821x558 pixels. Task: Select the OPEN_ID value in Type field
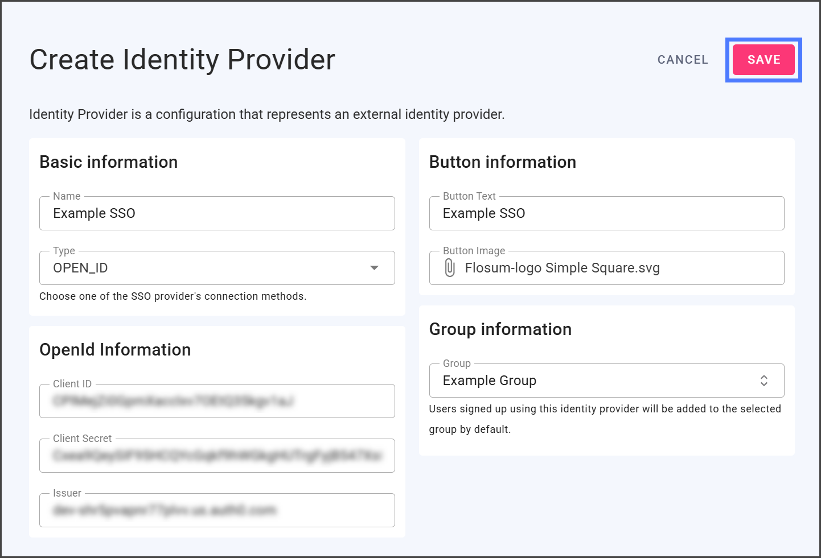click(80, 268)
